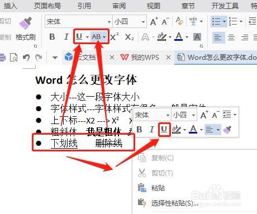The height and width of the screenshot is (214, 257).
Task: Decrease font size with A- in the ribbon
Action: point(165,21)
